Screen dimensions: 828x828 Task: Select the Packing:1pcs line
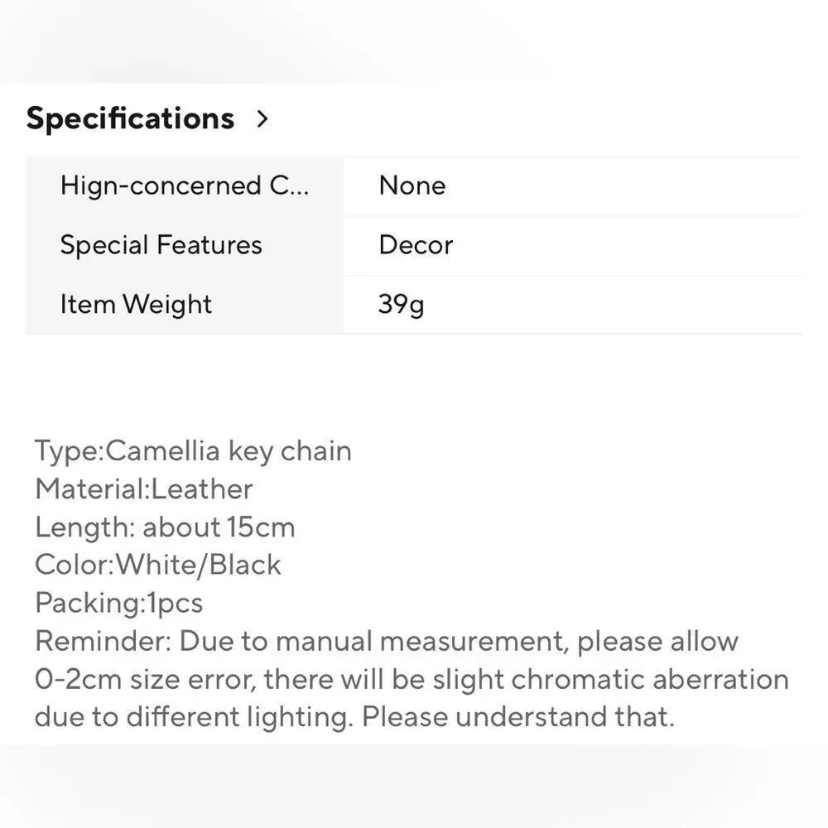tap(118, 603)
